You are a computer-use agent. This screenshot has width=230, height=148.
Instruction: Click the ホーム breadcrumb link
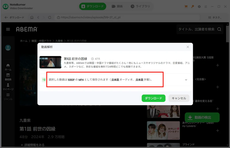click(24, 41)
